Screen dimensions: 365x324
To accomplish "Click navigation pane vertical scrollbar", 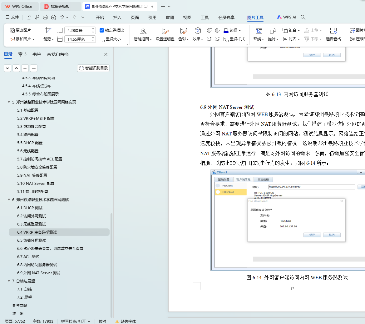I will pos(111,265).
